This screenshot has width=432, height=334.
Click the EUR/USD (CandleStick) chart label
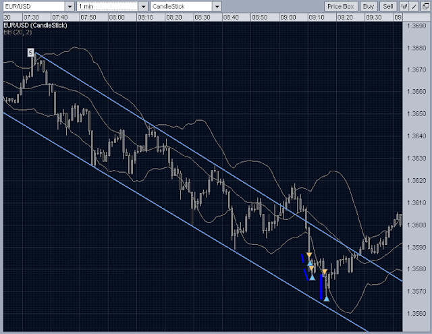point(36,26)
